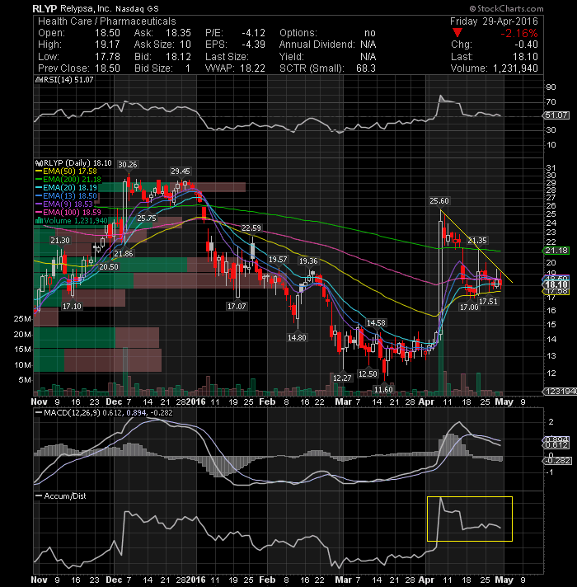Click the Bid price 18.12
Screen dimensions: 577x587
(x=179, y=57)
